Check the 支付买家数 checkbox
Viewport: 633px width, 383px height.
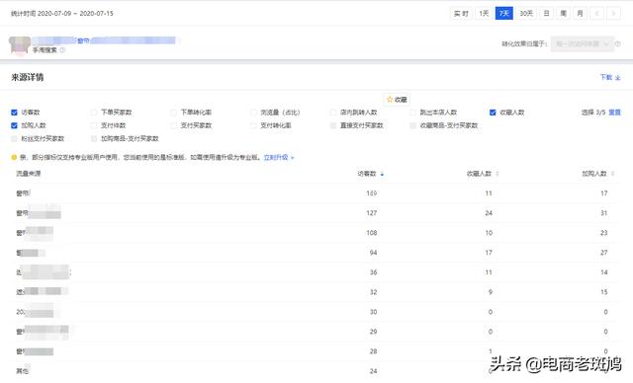174,125
